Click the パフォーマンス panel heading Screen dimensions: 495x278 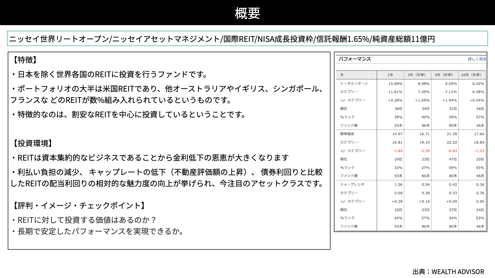point(355,59)
